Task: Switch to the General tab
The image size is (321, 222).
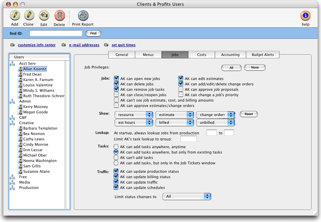Action: [x=122, y=55]
